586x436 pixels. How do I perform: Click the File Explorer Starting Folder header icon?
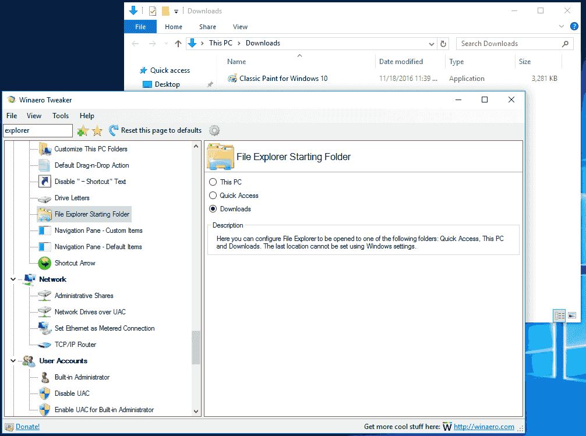[x=220, y=156]
